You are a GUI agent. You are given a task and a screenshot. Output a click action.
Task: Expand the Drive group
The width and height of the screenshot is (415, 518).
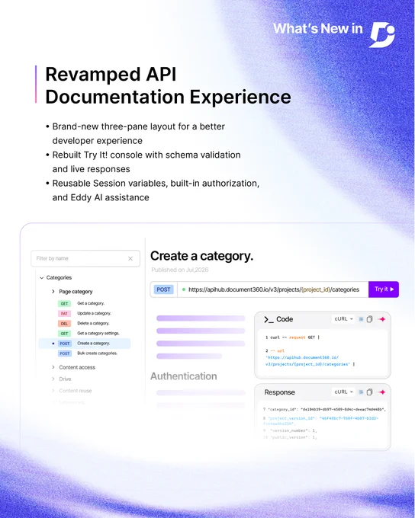coord(53,379)
